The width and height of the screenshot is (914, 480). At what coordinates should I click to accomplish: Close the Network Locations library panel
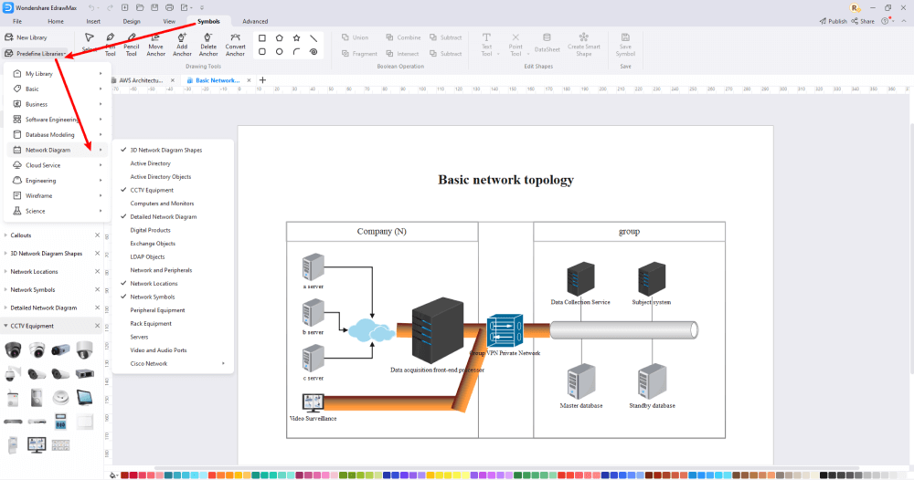98,272
